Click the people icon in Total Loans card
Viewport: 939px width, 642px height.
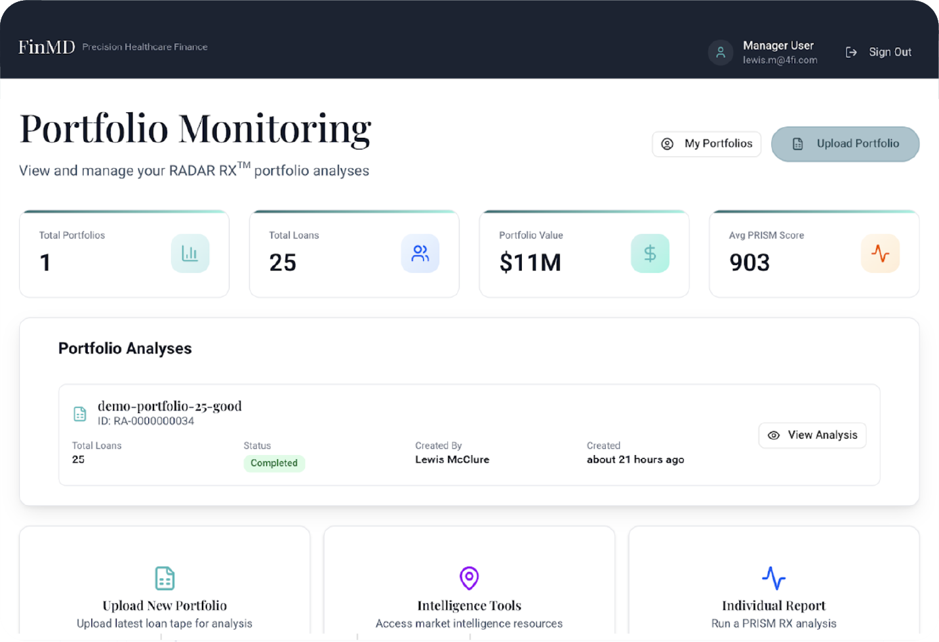tap(420, 254)
